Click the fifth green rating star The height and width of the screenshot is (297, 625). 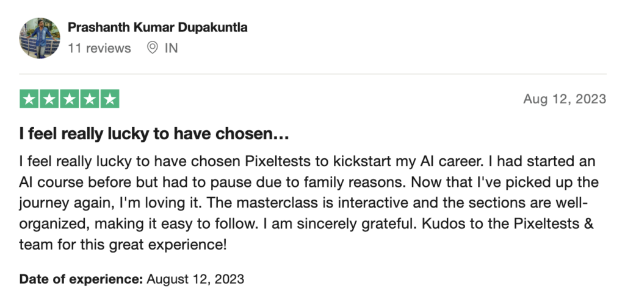(110, 99)
